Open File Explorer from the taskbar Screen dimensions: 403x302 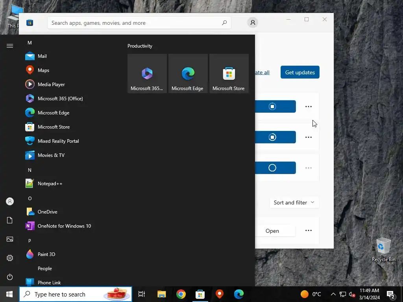pos(162,294)
